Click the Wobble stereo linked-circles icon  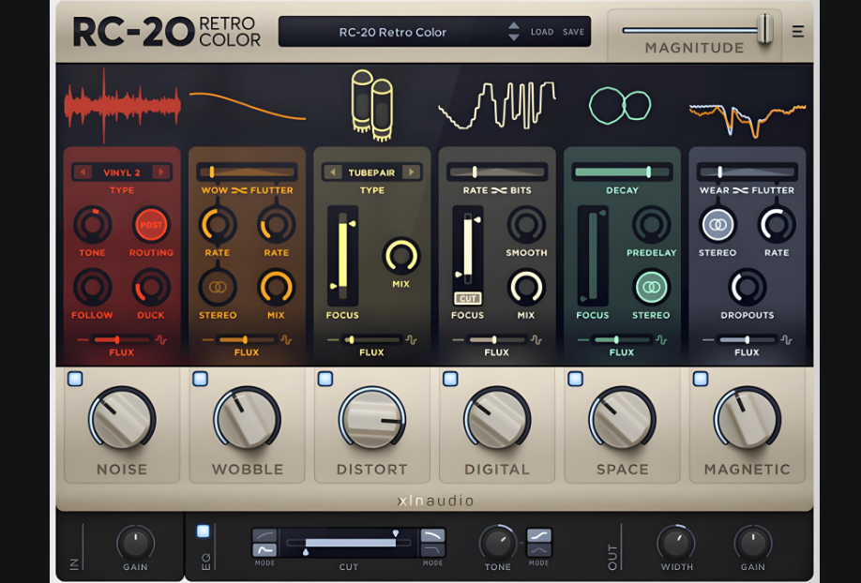[218, 287]
